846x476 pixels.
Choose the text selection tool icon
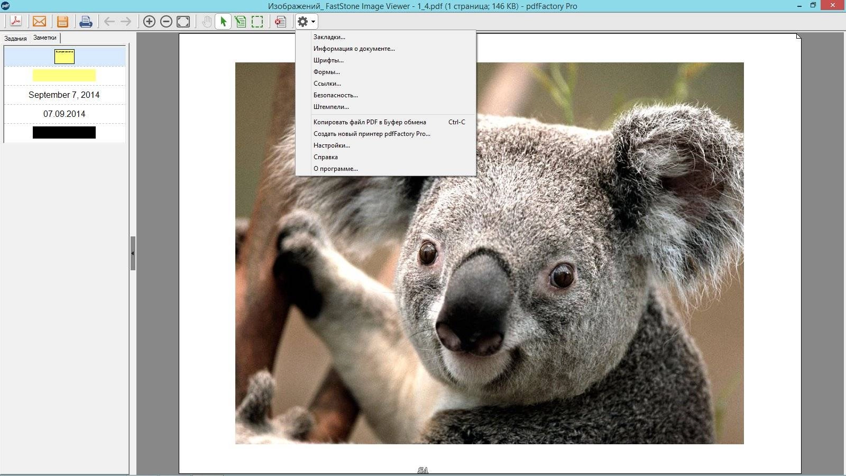click(241, 22)
